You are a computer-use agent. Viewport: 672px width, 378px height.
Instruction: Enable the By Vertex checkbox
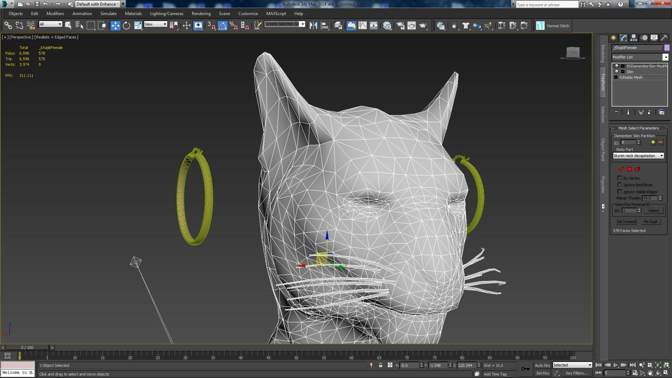619,178
